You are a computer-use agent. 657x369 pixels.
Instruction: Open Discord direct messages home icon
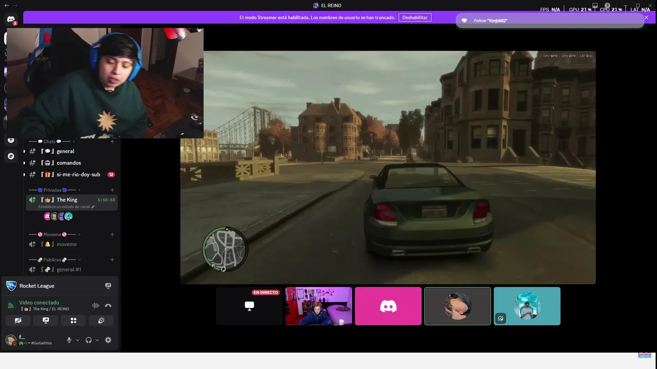click(x=11, y=19)
